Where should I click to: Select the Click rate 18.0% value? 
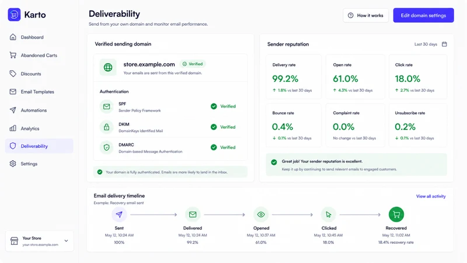pyautogui.click(x=407, y=79)
